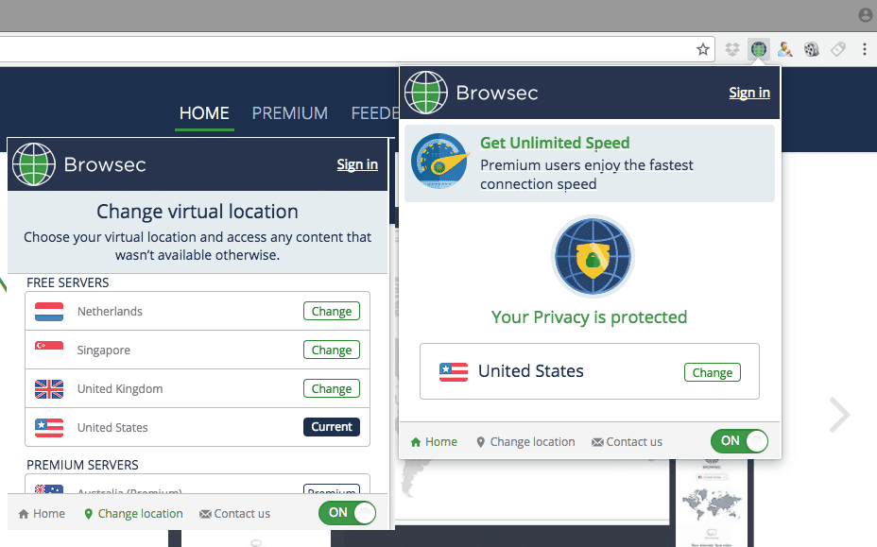Click the United States flag in server list
Viewport: 877px width, 547px height.
click(49, 427)
